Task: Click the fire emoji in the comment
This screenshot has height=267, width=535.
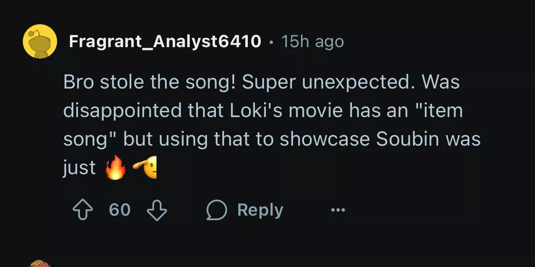Action: pyautogui.click(x=116, y=168)
